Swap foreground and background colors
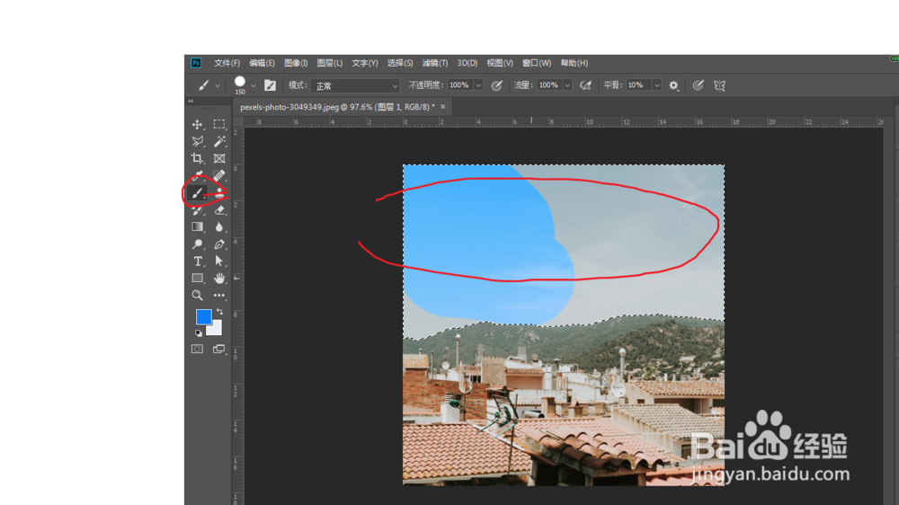Screen dimensions: 899x505 [x=219, y=312]
